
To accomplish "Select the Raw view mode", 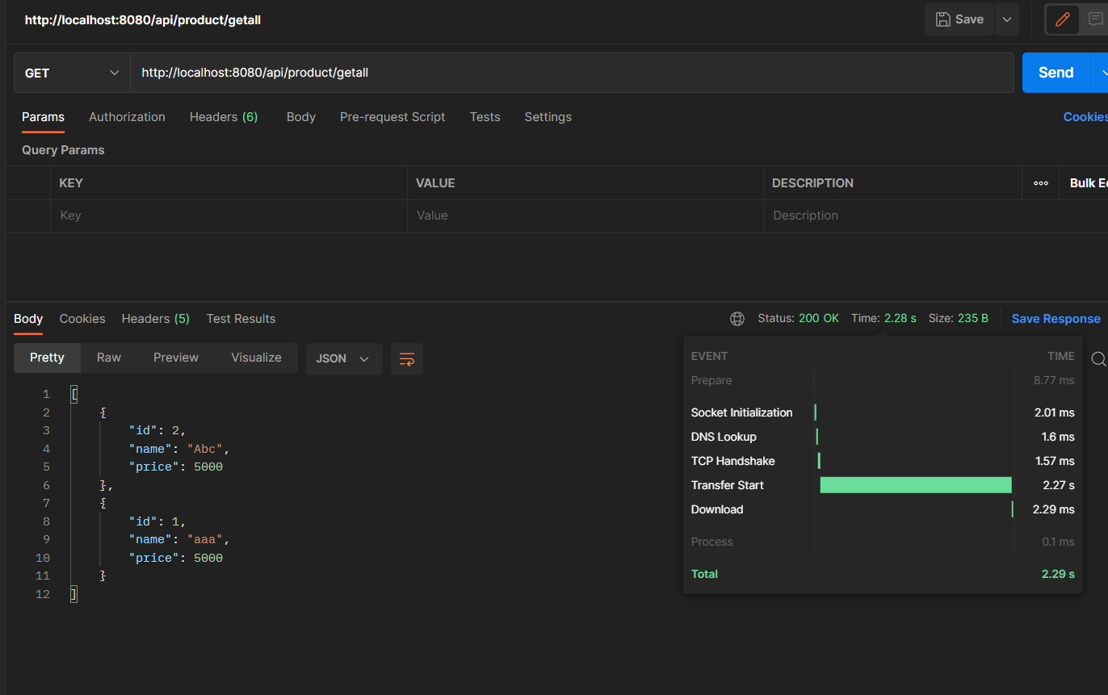I will (x=109, y=358).
